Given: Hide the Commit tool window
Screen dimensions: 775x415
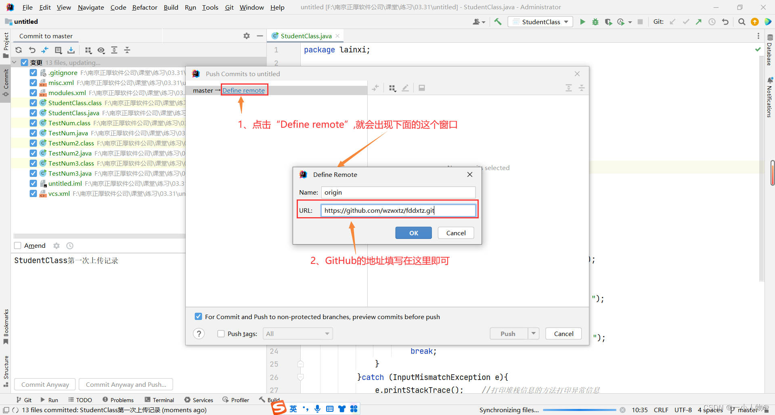Looking at the screenshot, I should (260, 36).
